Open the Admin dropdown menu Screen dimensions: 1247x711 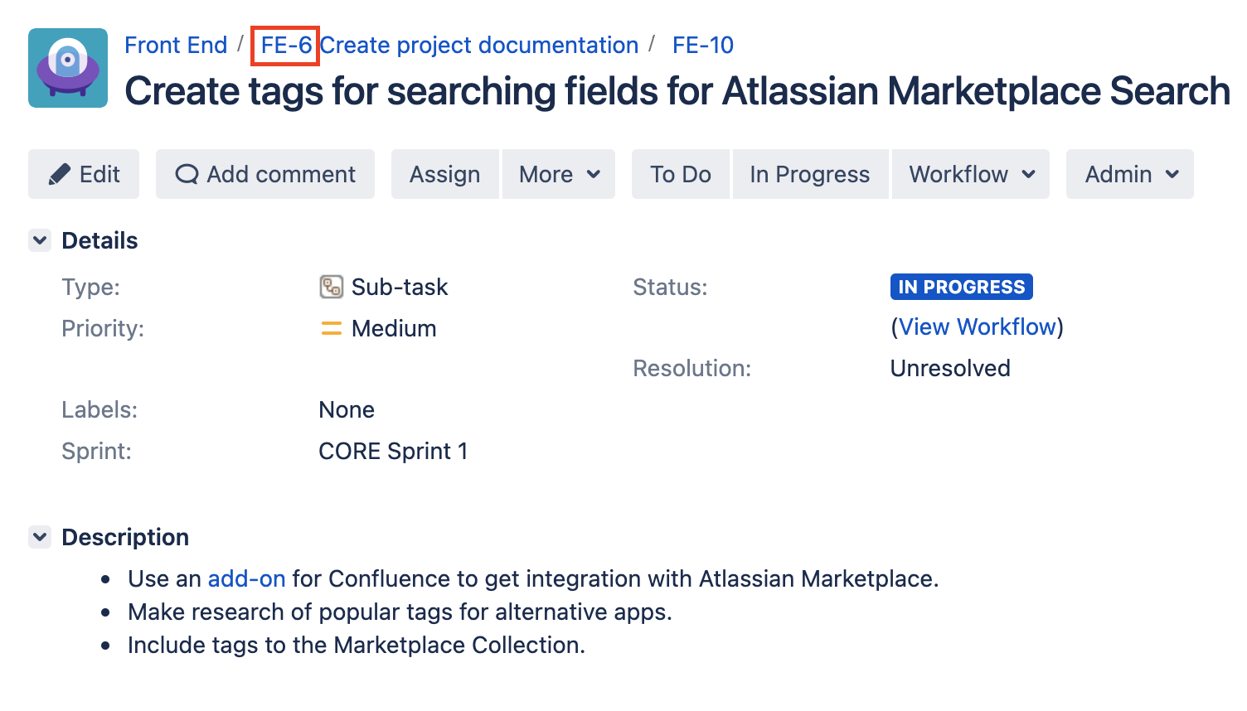pyautogui.click(x=1129, y=174)
